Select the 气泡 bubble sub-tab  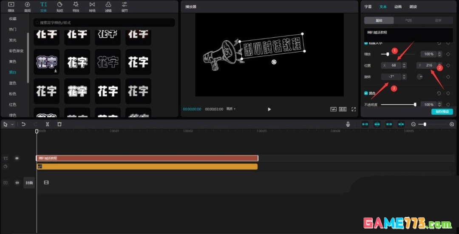408,20
